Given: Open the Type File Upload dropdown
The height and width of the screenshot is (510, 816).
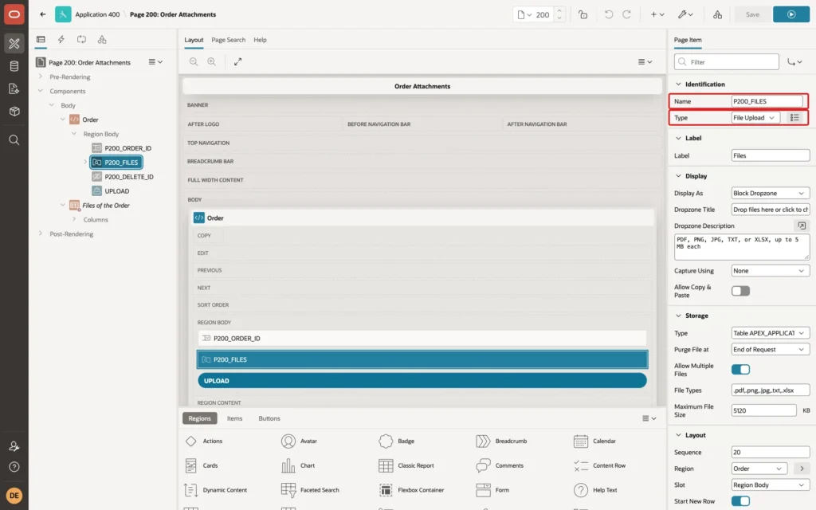Looking at the screenshot, I should coord(755,118).
